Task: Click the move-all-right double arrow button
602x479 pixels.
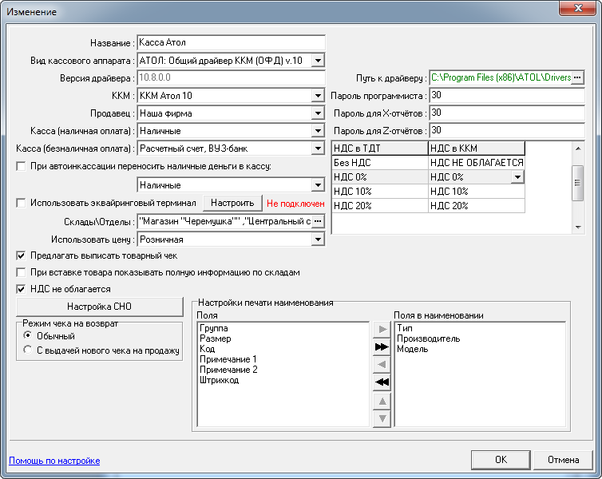Action: click(382, 347)
